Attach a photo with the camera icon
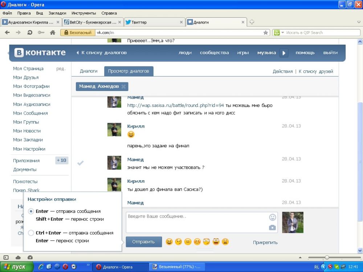Image resolution: width=363 pixels, height=272 pixels. tap(273, 228)
